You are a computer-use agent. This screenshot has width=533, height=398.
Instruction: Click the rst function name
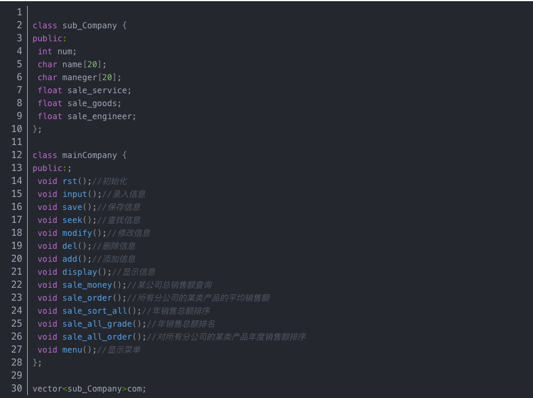pos(70,181)
